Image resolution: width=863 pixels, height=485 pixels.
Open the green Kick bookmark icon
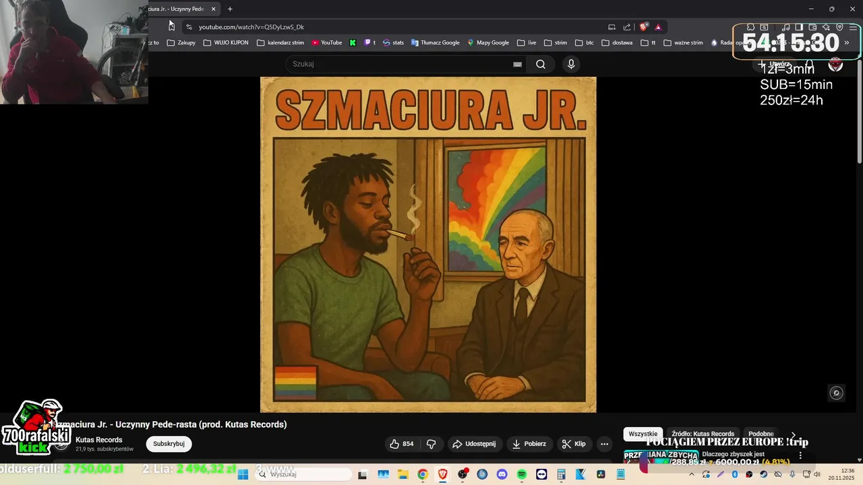(353, 42)
